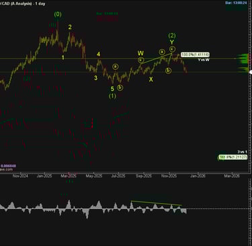Viewport: 252px width, 246px height.
Task: Click the '1 day' chart title text
Action: pos(40,4)
